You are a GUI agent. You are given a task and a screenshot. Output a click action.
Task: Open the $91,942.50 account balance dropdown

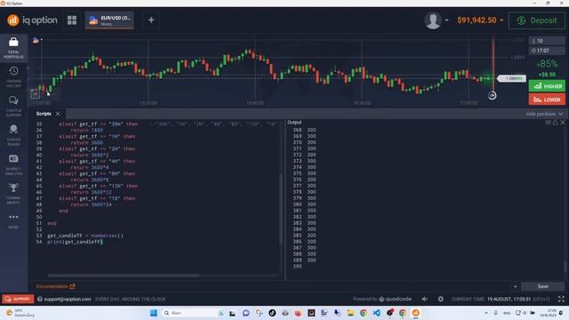point(480,20)
